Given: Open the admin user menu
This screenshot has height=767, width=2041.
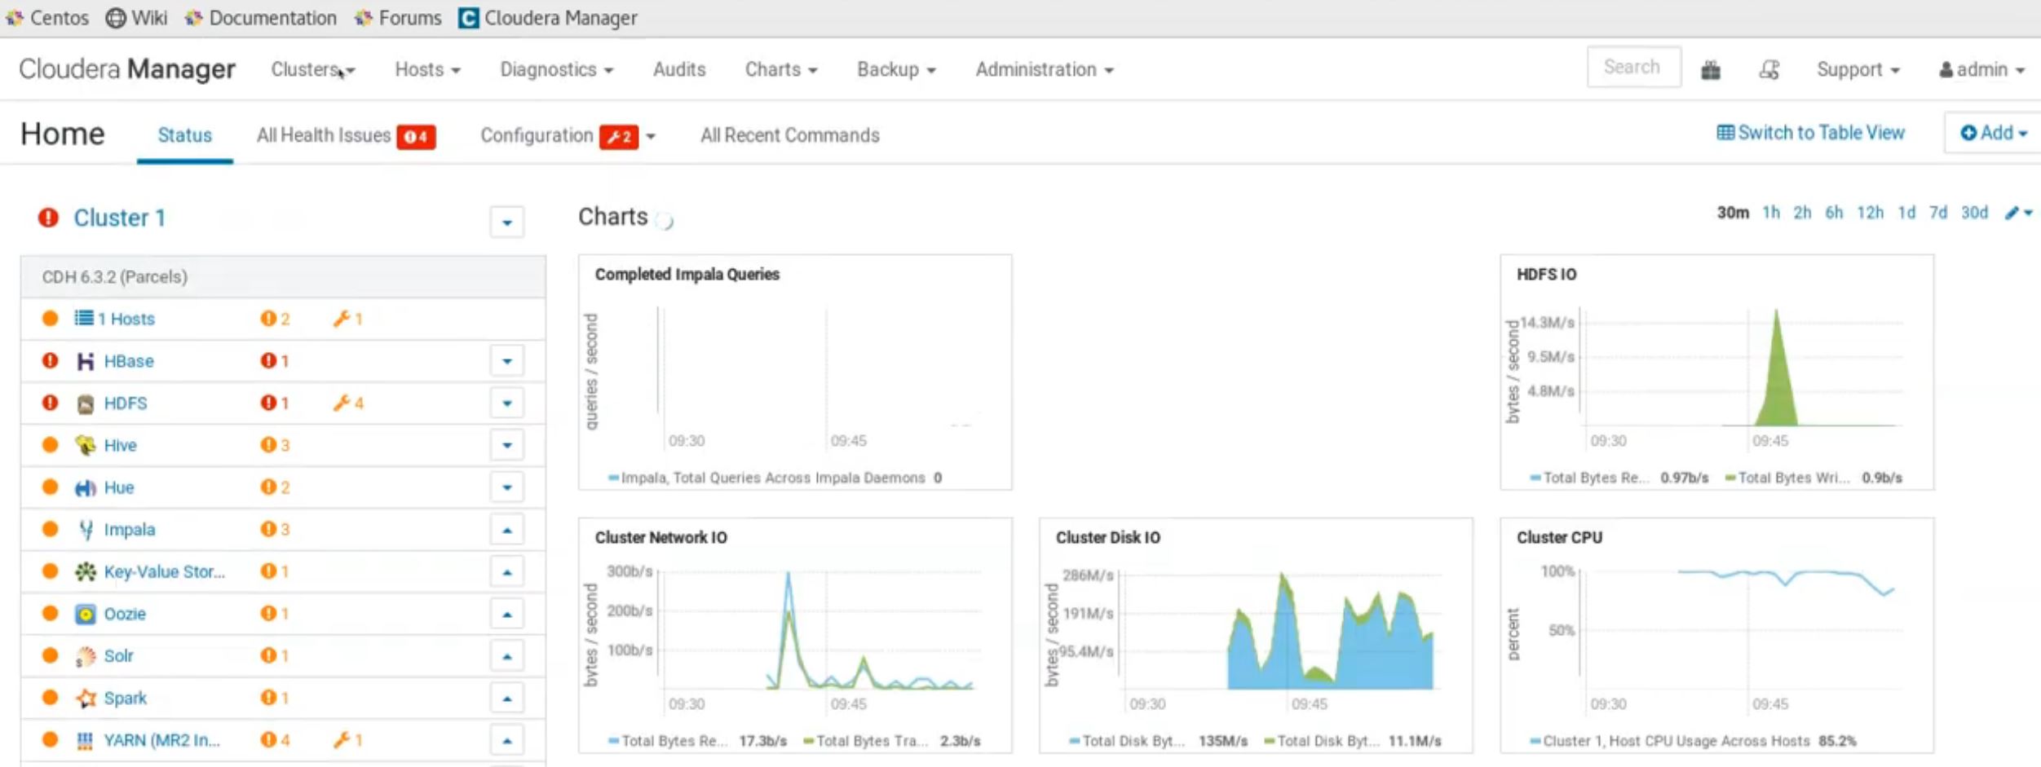Looking at the screenshot, I should click(x=1981, y=70).
